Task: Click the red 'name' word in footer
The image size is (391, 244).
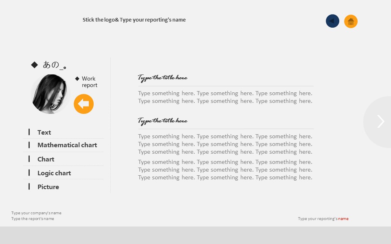Action: [x=343, y=219]
